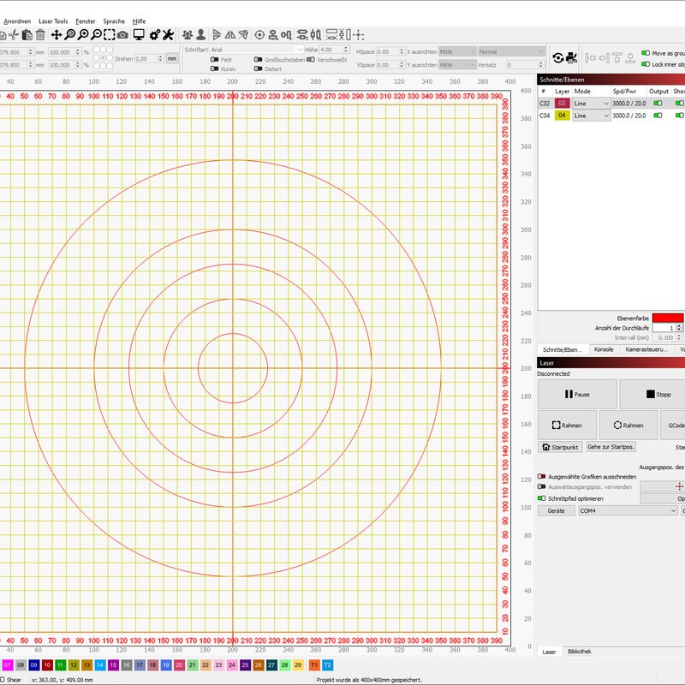This screenshot has height=685, width=685.
Task: Open machine settings gear icon
Action: pyautogui.click(x=154, y=34)
